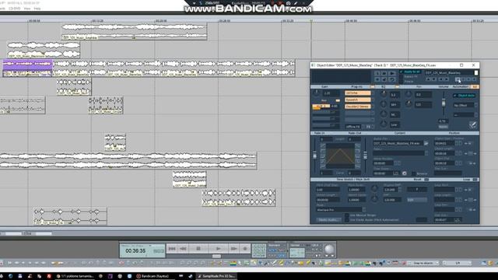The image size is (498, 280).
Task: Click the Volume fader handle
Action: 444,103
